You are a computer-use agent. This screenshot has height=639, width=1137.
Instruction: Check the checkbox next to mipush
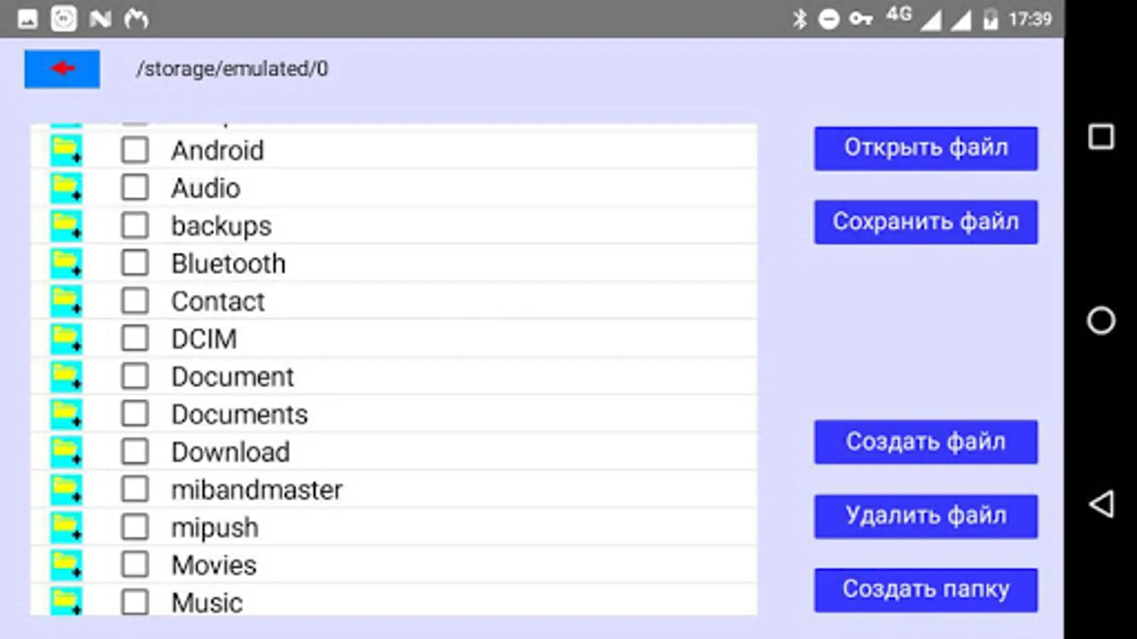click(x=134, y=526)
